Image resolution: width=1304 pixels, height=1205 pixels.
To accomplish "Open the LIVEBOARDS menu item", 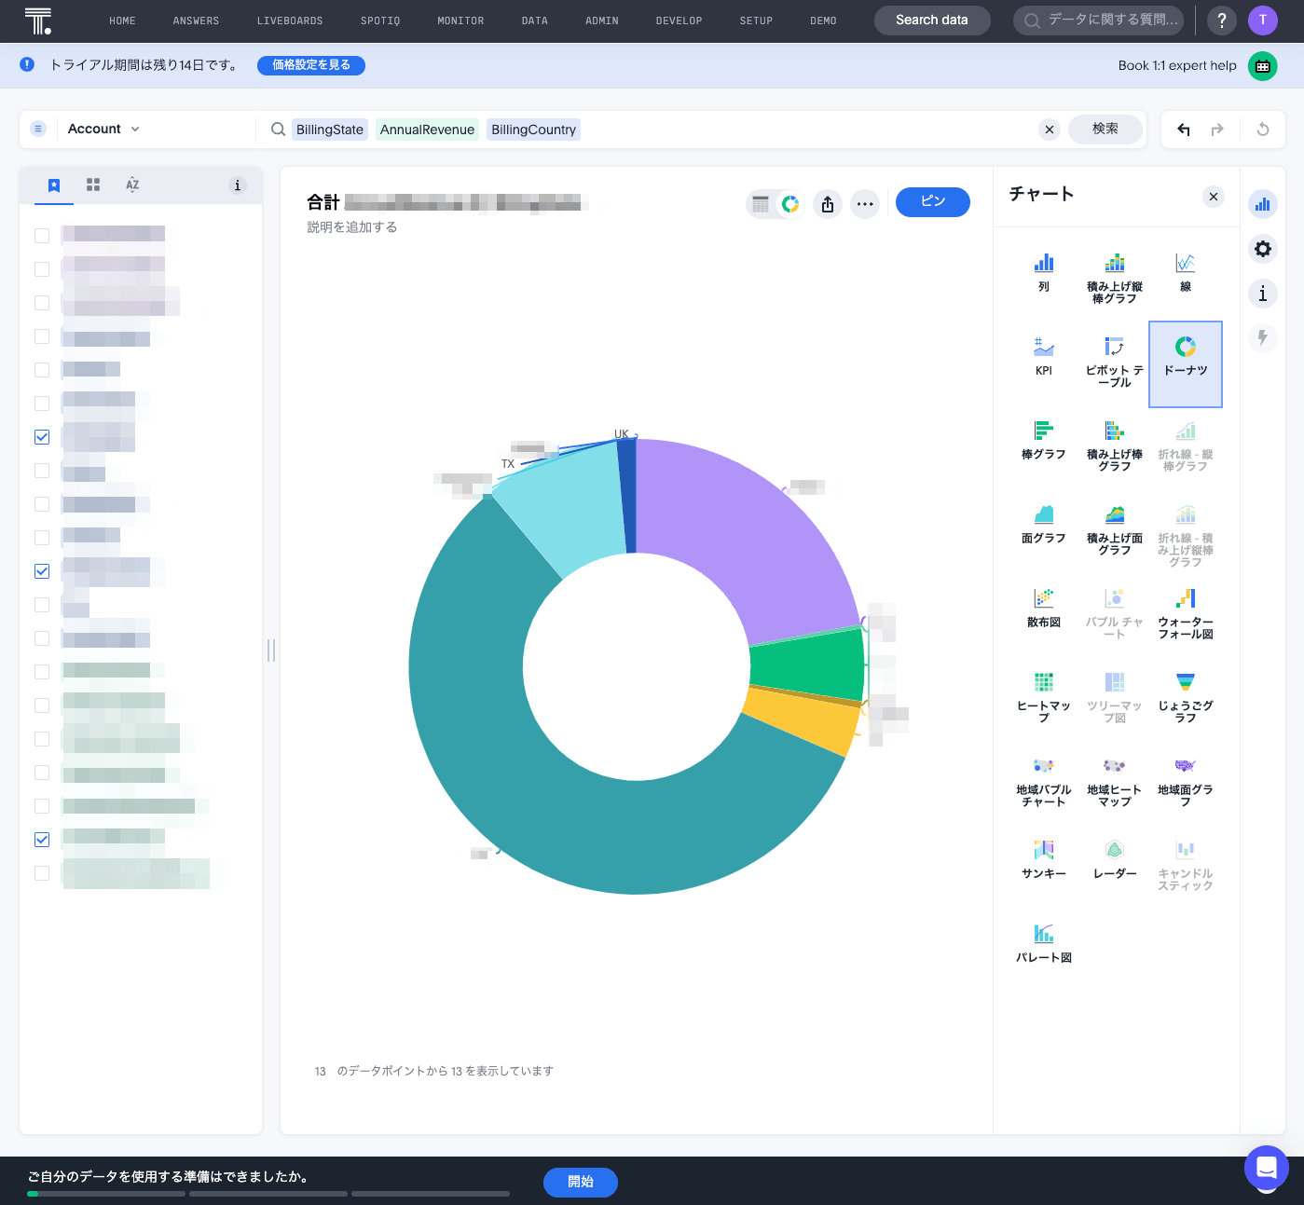I will pyautogui.click(x=290, y=21).
